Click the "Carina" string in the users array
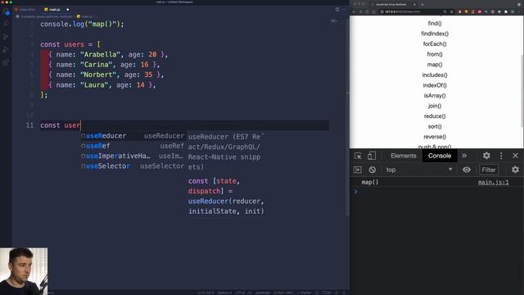This screenshot has height=295, width=524. pyautogui.click(x=96, y=65)
